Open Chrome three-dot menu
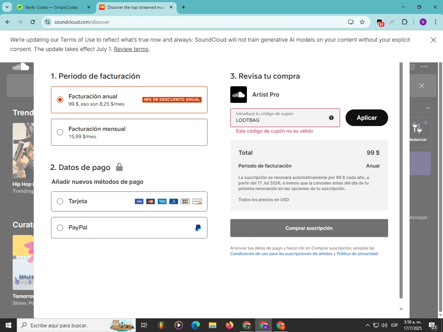Screen dimensions: 443x332 tap(435, 22)
